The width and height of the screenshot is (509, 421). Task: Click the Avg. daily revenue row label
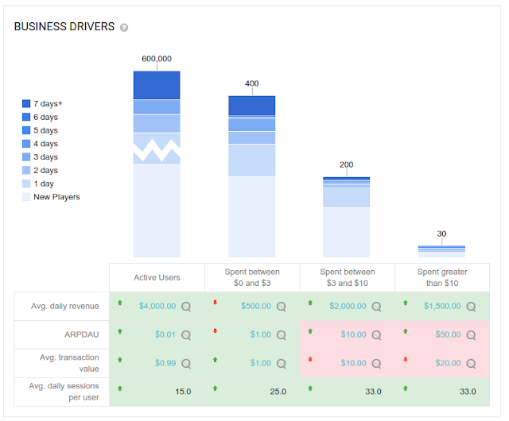[x=65, y=306]
